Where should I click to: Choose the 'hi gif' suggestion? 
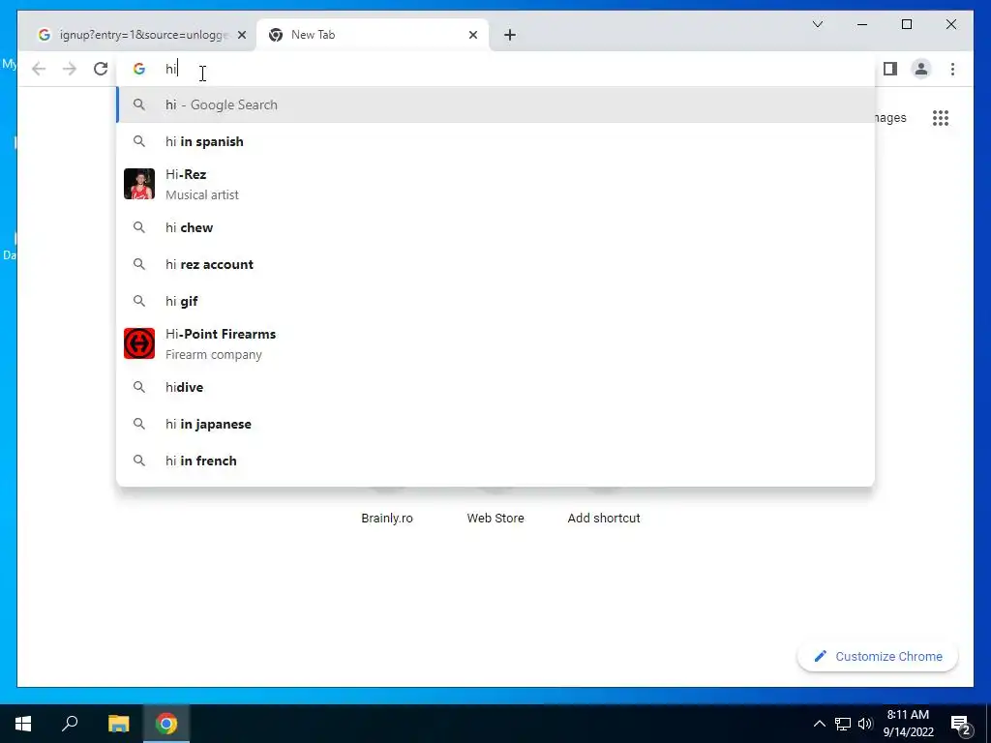pyautogui.click(x=495, y=301)
